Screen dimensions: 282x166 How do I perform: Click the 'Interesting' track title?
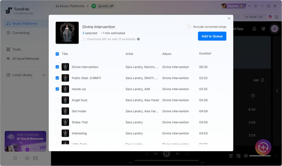pos(79,133)
